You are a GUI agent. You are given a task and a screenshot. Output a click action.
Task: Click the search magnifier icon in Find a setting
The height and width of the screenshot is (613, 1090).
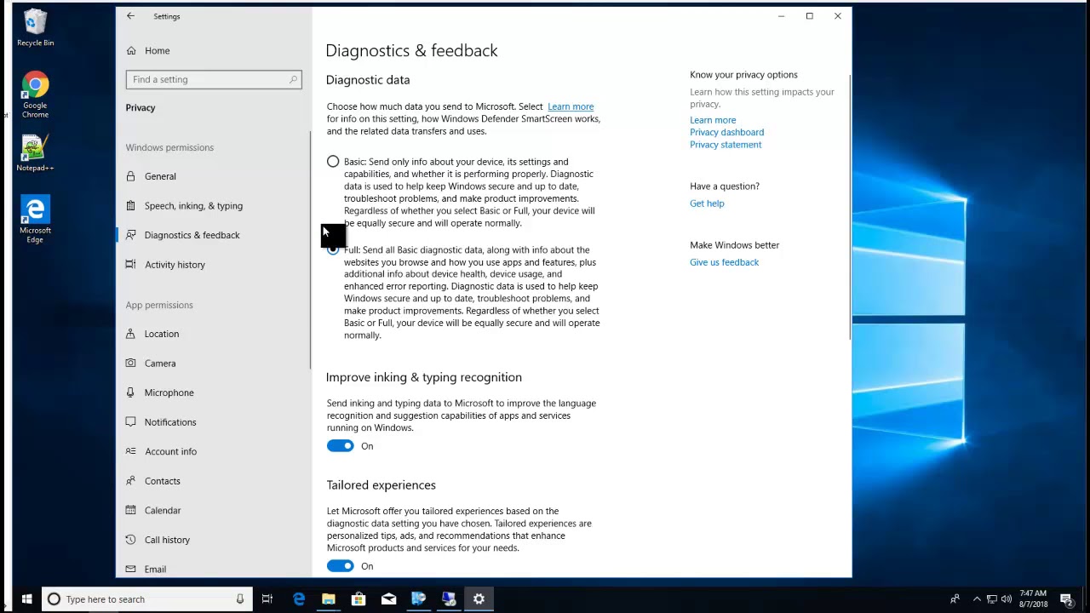293,79
